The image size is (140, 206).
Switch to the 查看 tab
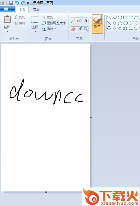point(36,10)
